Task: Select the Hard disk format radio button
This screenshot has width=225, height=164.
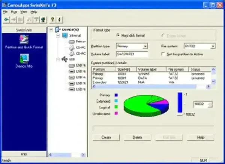Action: click(118, 35)
